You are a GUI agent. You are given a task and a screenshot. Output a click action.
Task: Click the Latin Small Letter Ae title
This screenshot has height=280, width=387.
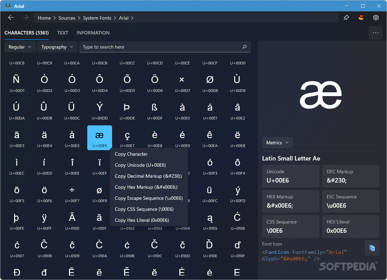(291, 158)
